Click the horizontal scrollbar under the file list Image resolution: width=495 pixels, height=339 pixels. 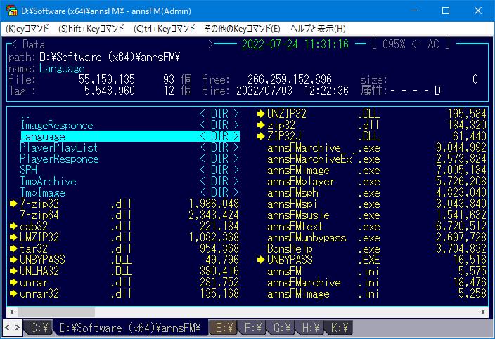pos(246,310)
